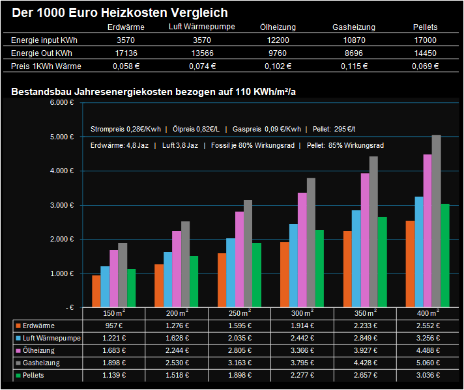The height and width of the screenshot is (390, 464).
Task: Select the Ölheizung column header in top table
Action: pos(278,27)
